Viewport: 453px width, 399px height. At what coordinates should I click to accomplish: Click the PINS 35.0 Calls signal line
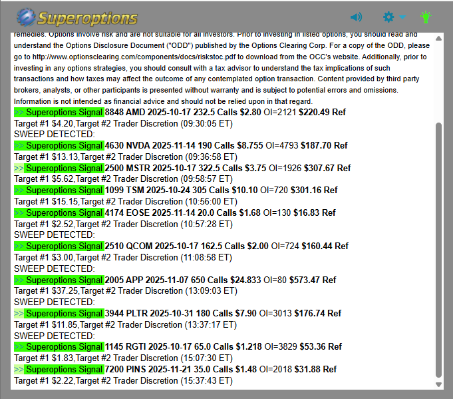[220, 369]
